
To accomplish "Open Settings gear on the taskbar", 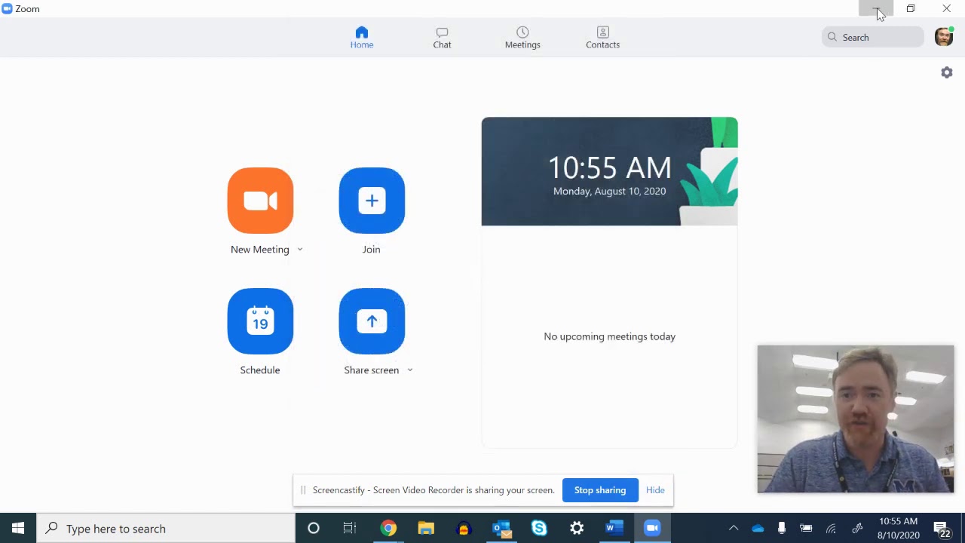I will click(577, 529).
